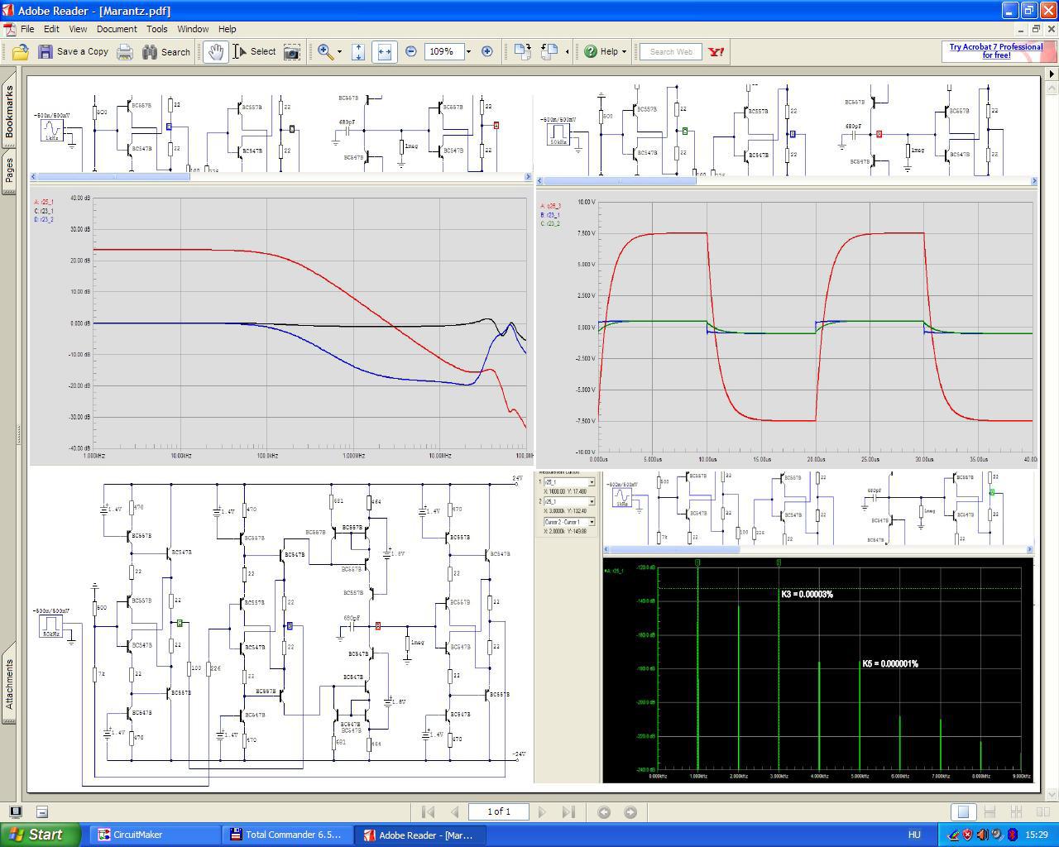Viewport: 1059px width, 847px height.
Task: Toggle Fit Width view mode
Action: (x=384, y=52)
